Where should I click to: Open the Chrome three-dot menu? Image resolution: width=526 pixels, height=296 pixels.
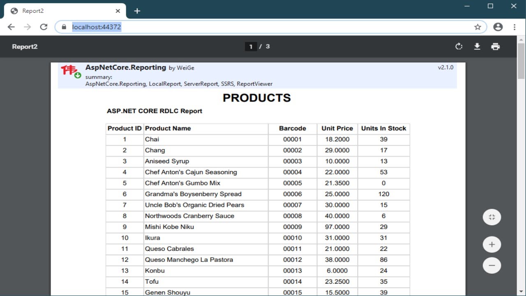pyautogui.click(x=514, y=27)
